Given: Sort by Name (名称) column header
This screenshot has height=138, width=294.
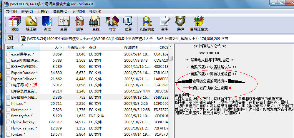Looking at the screenshot, I should [x=22, y=48].
